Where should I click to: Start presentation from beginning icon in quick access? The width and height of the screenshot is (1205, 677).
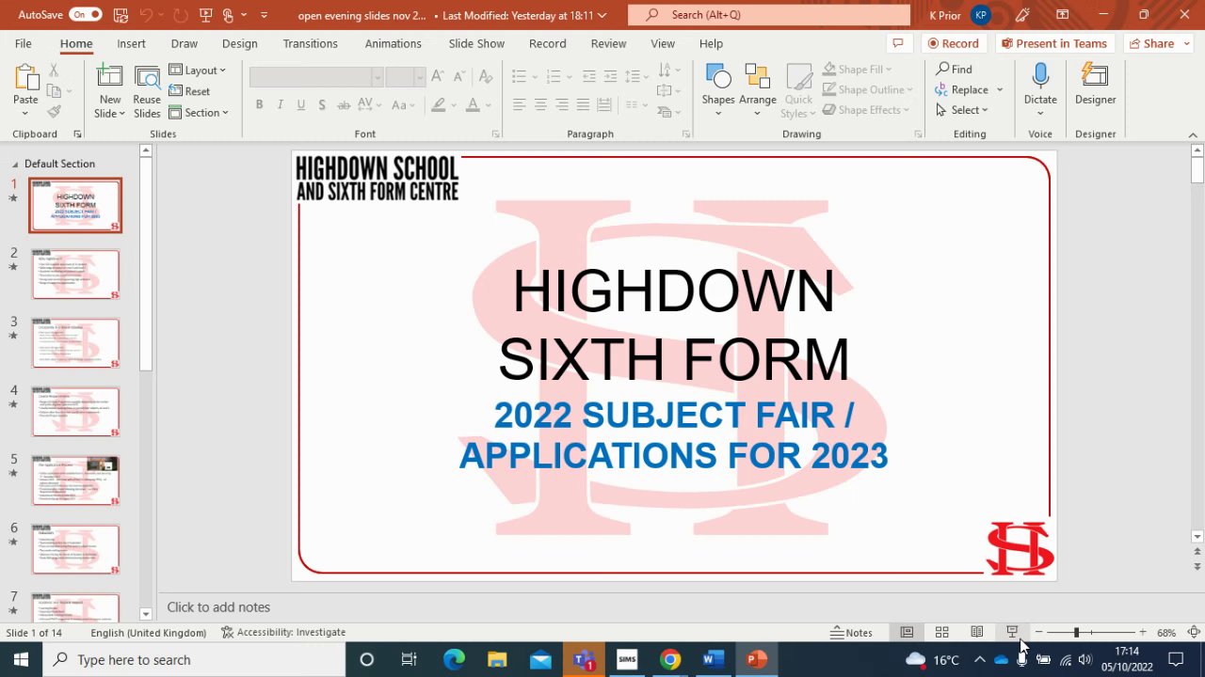205,15
